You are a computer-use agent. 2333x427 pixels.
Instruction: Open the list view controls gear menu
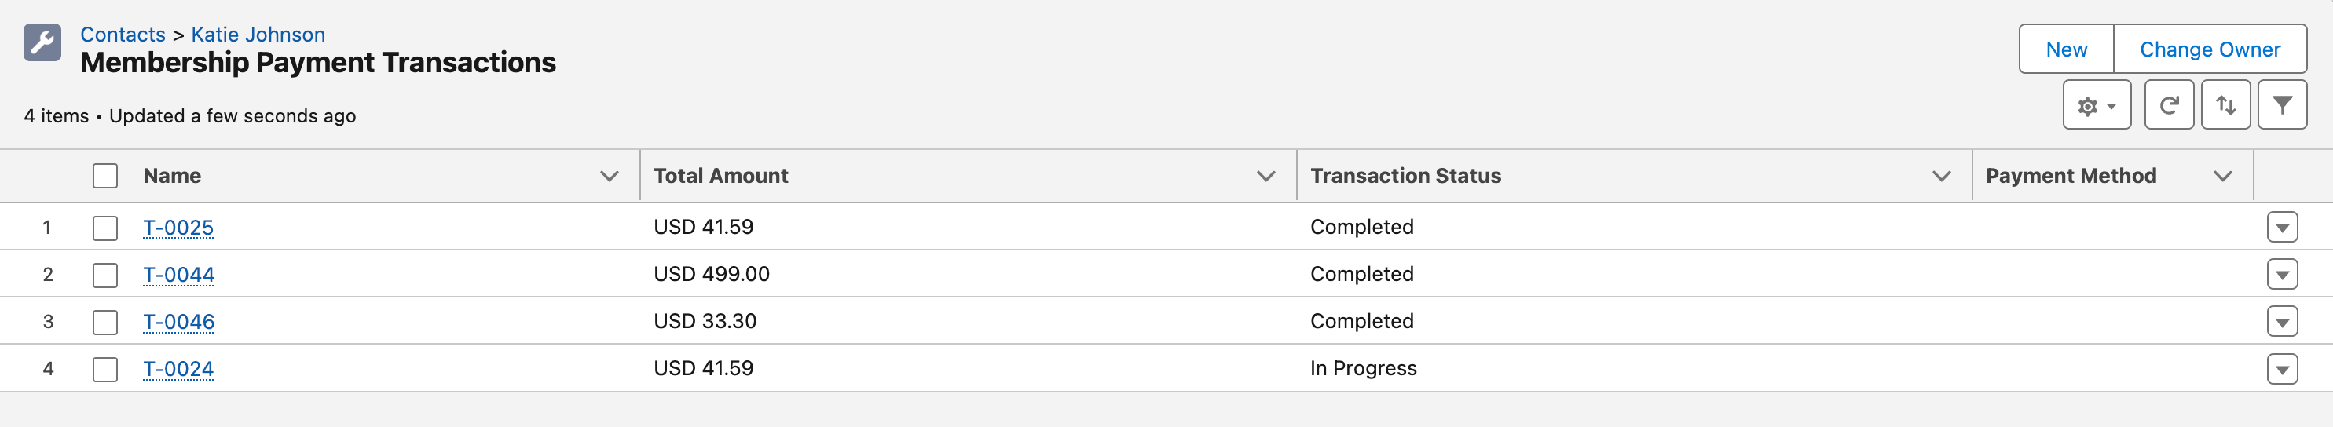[2097, 105]
